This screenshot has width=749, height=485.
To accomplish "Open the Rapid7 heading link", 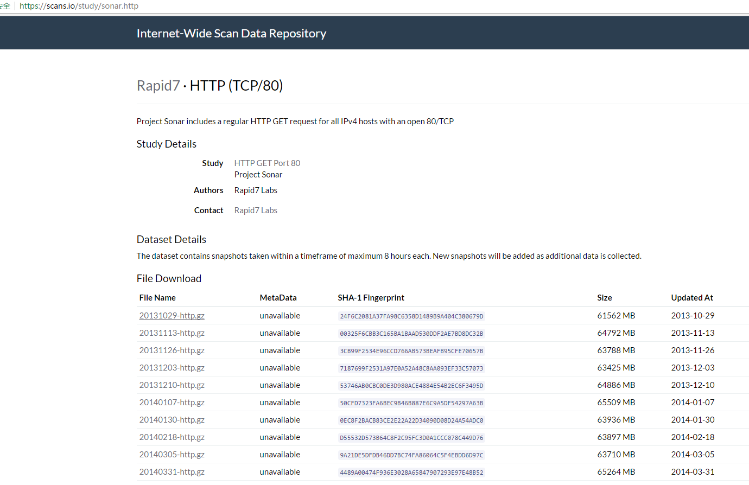I will 158,86.
